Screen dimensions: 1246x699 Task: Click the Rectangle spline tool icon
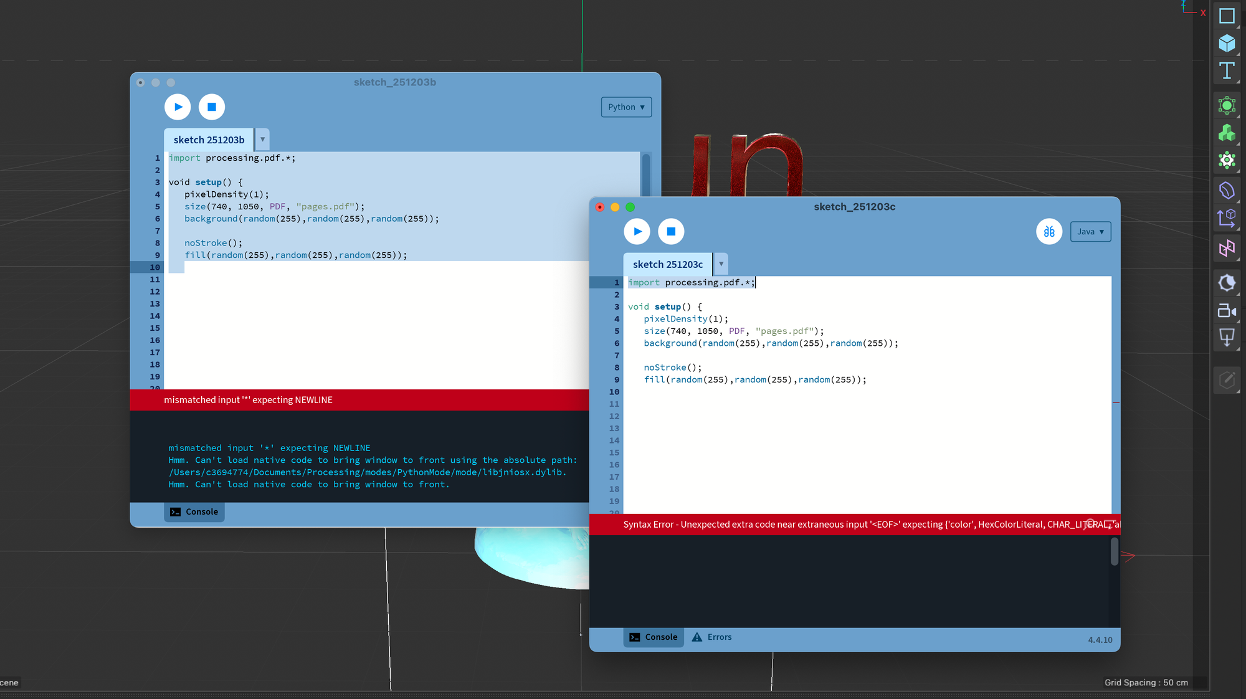point(1227,16)
